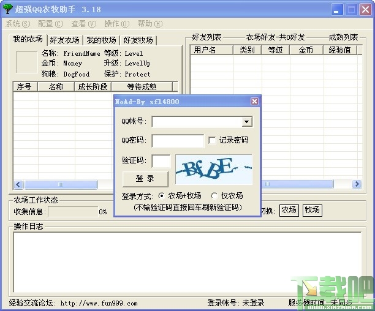Sort friend list by 用户名 column
The width and height of the screenshot is (375, 311).
[211, 50]
